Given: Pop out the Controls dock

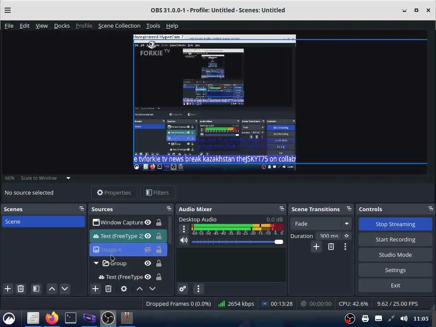Looking at the screenshot, I should pyautogui.click(x=431, y=209).
